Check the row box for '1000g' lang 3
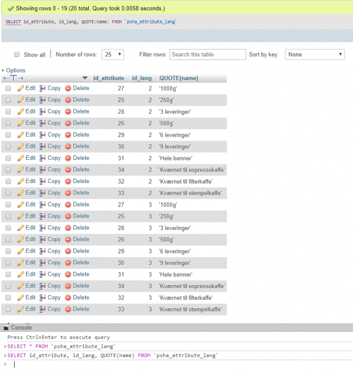This screenshot has height=370, width=353. (x=8, y=205)
